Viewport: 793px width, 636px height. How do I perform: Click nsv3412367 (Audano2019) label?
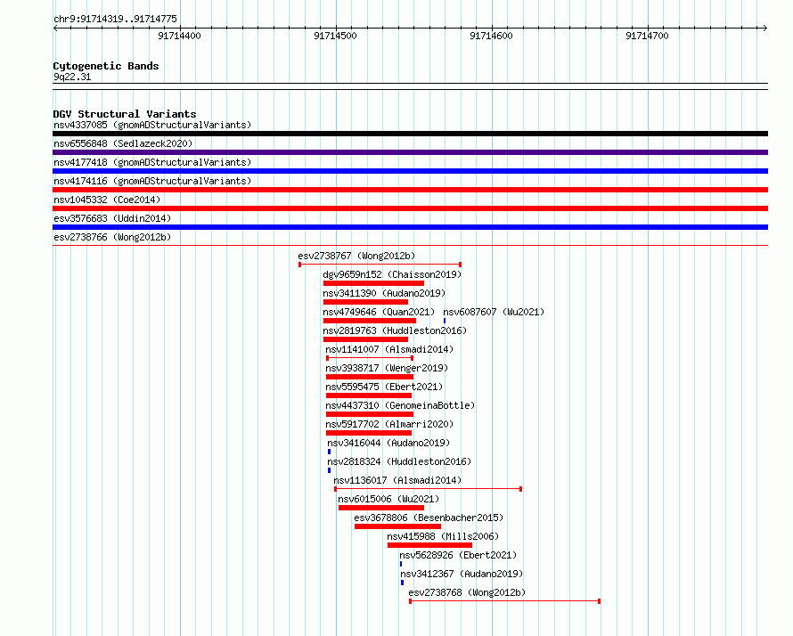pos(462,574)
